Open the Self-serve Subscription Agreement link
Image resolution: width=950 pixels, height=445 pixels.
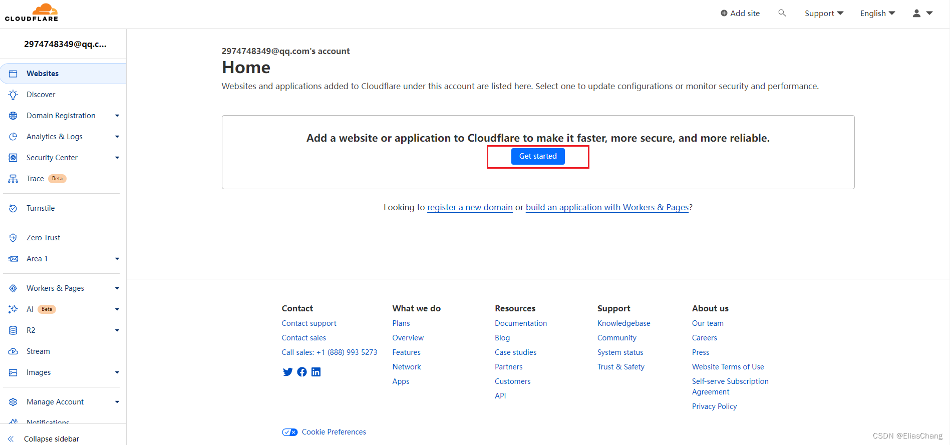[730, 386]
